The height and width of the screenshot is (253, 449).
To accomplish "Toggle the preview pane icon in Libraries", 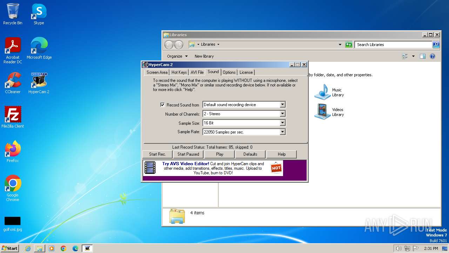I will click(423, 56).
